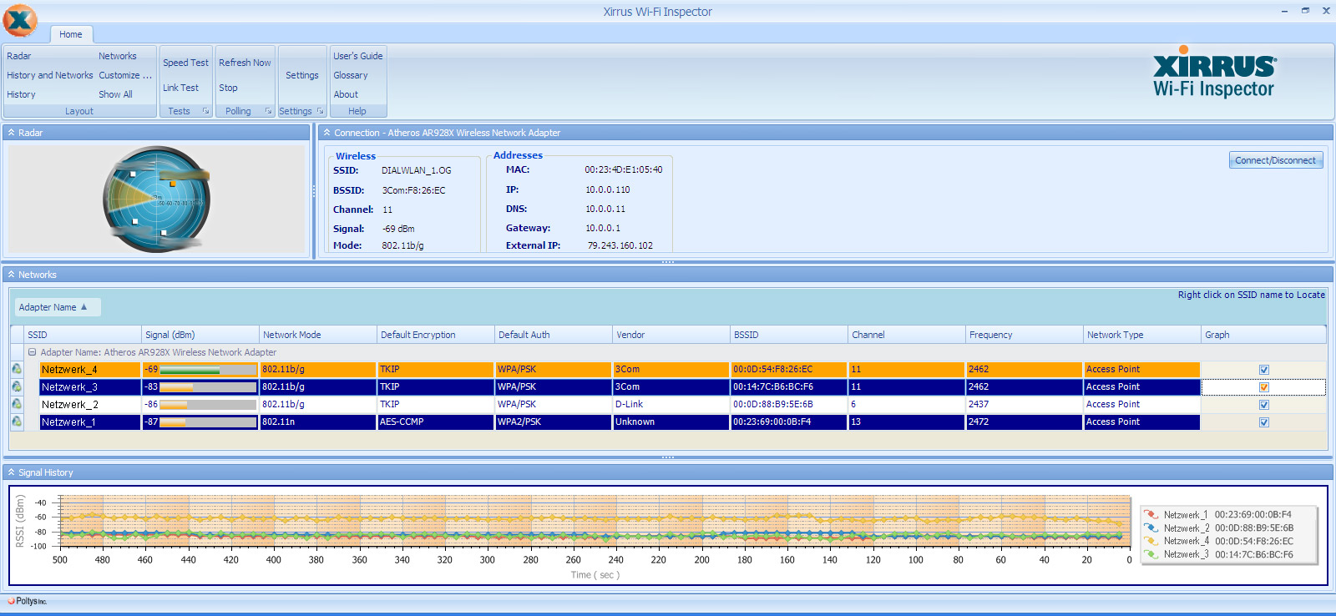Toggle graph checkbox for Netzwerk_4
The width and height of the screenshot is (1336, 616).
(1263, 370)
